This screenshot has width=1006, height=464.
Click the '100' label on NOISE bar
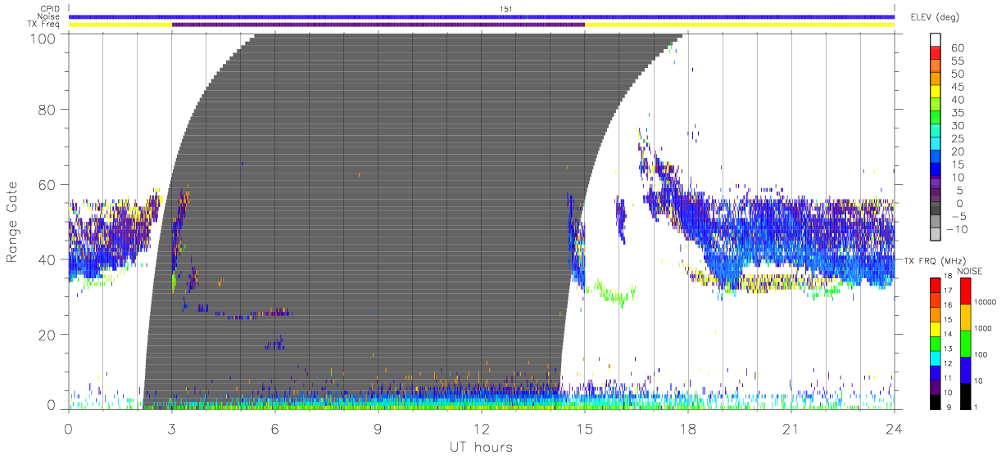pos(982,354)
